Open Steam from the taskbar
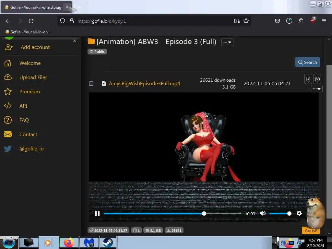Image resolution: width=332 pixels, height=249 pixels. 108,243
